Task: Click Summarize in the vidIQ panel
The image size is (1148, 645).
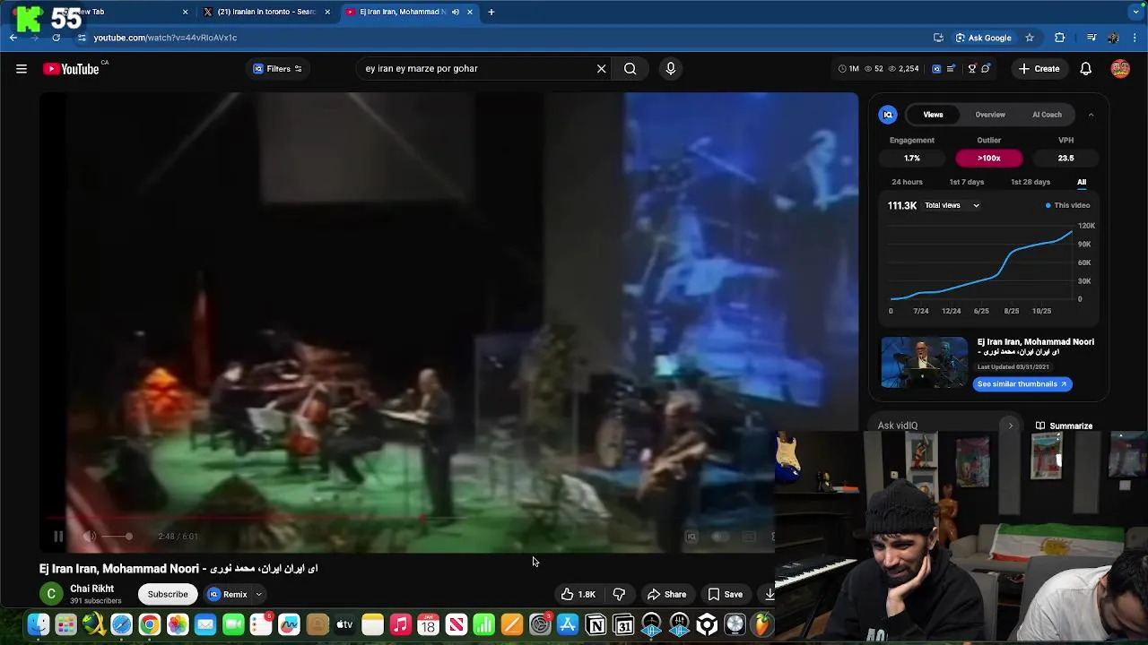Action: (x=1065, y=426)
